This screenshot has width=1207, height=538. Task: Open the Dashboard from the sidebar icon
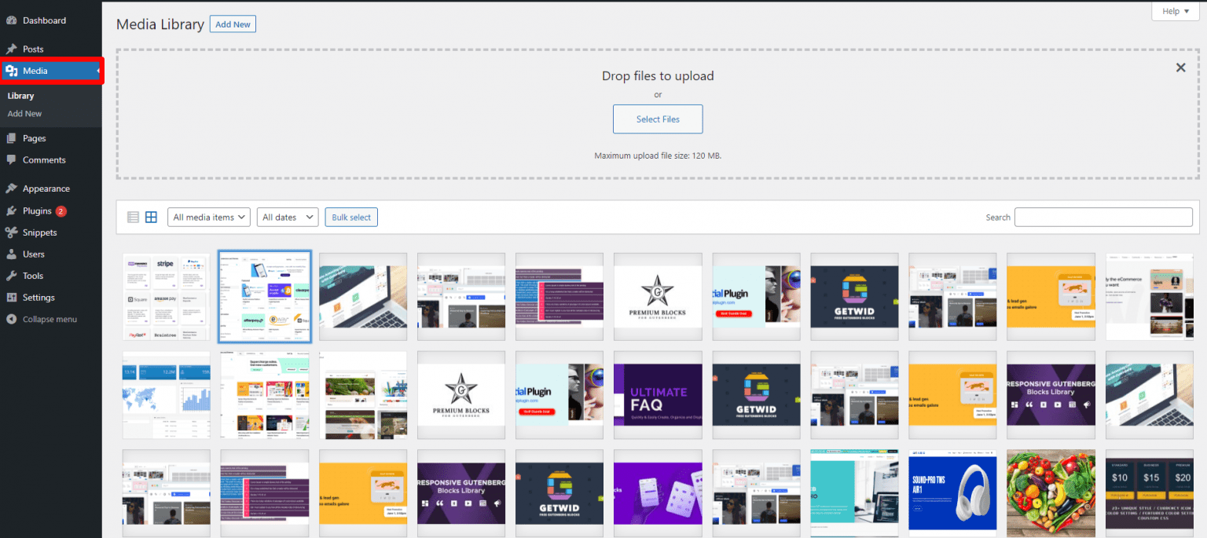[11, 20]
